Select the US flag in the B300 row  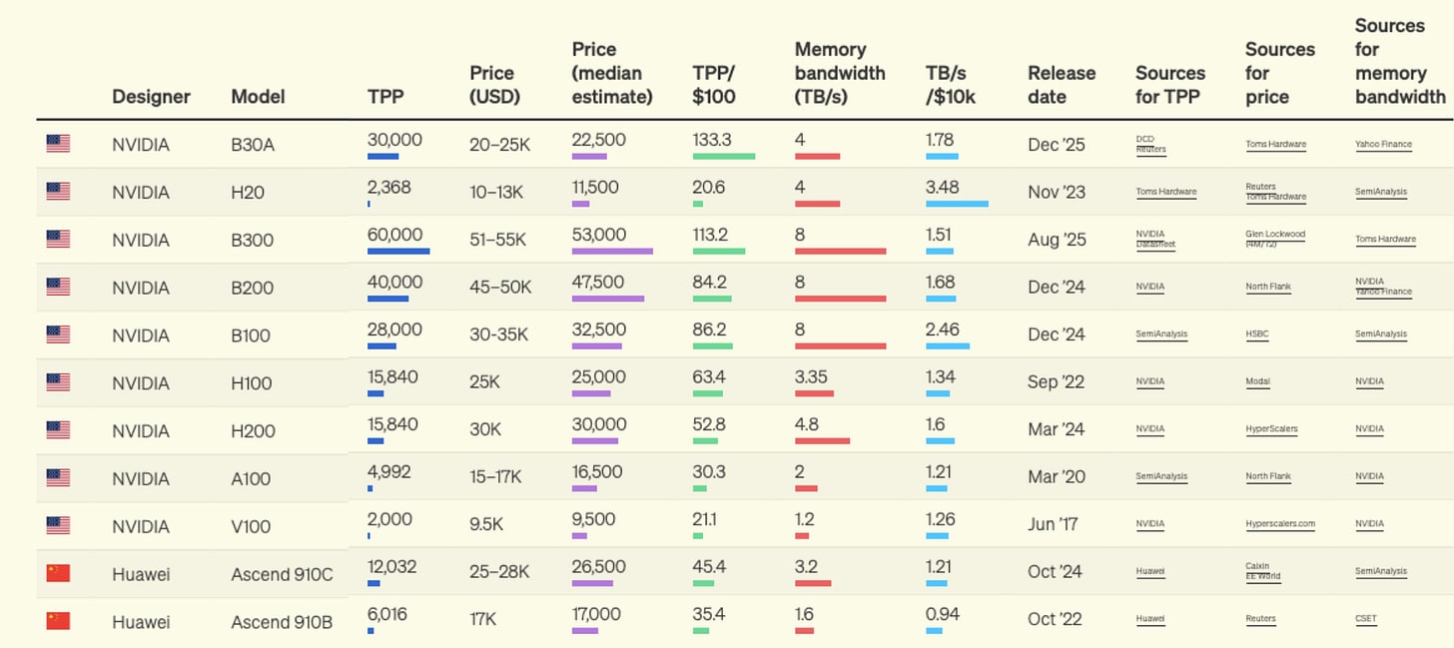pyautogui.click(x=58, y=239)
